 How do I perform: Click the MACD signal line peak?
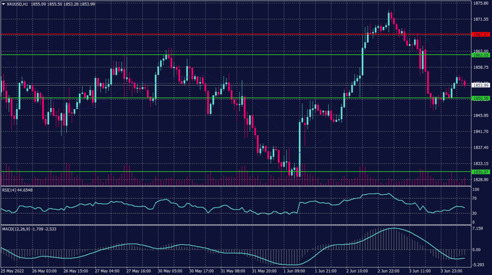tap(394, 228)
